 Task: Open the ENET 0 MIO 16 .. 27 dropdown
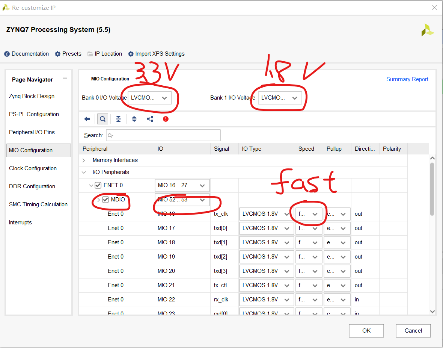pyautogui.click(x=182, y=186)
